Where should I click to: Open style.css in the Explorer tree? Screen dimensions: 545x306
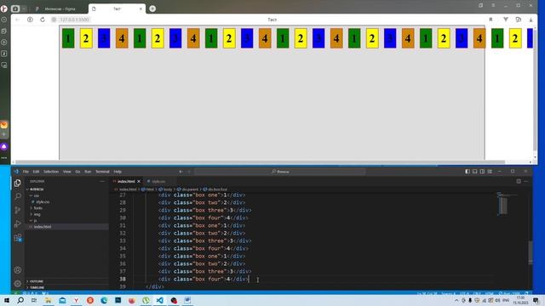(x=43, y=201)
